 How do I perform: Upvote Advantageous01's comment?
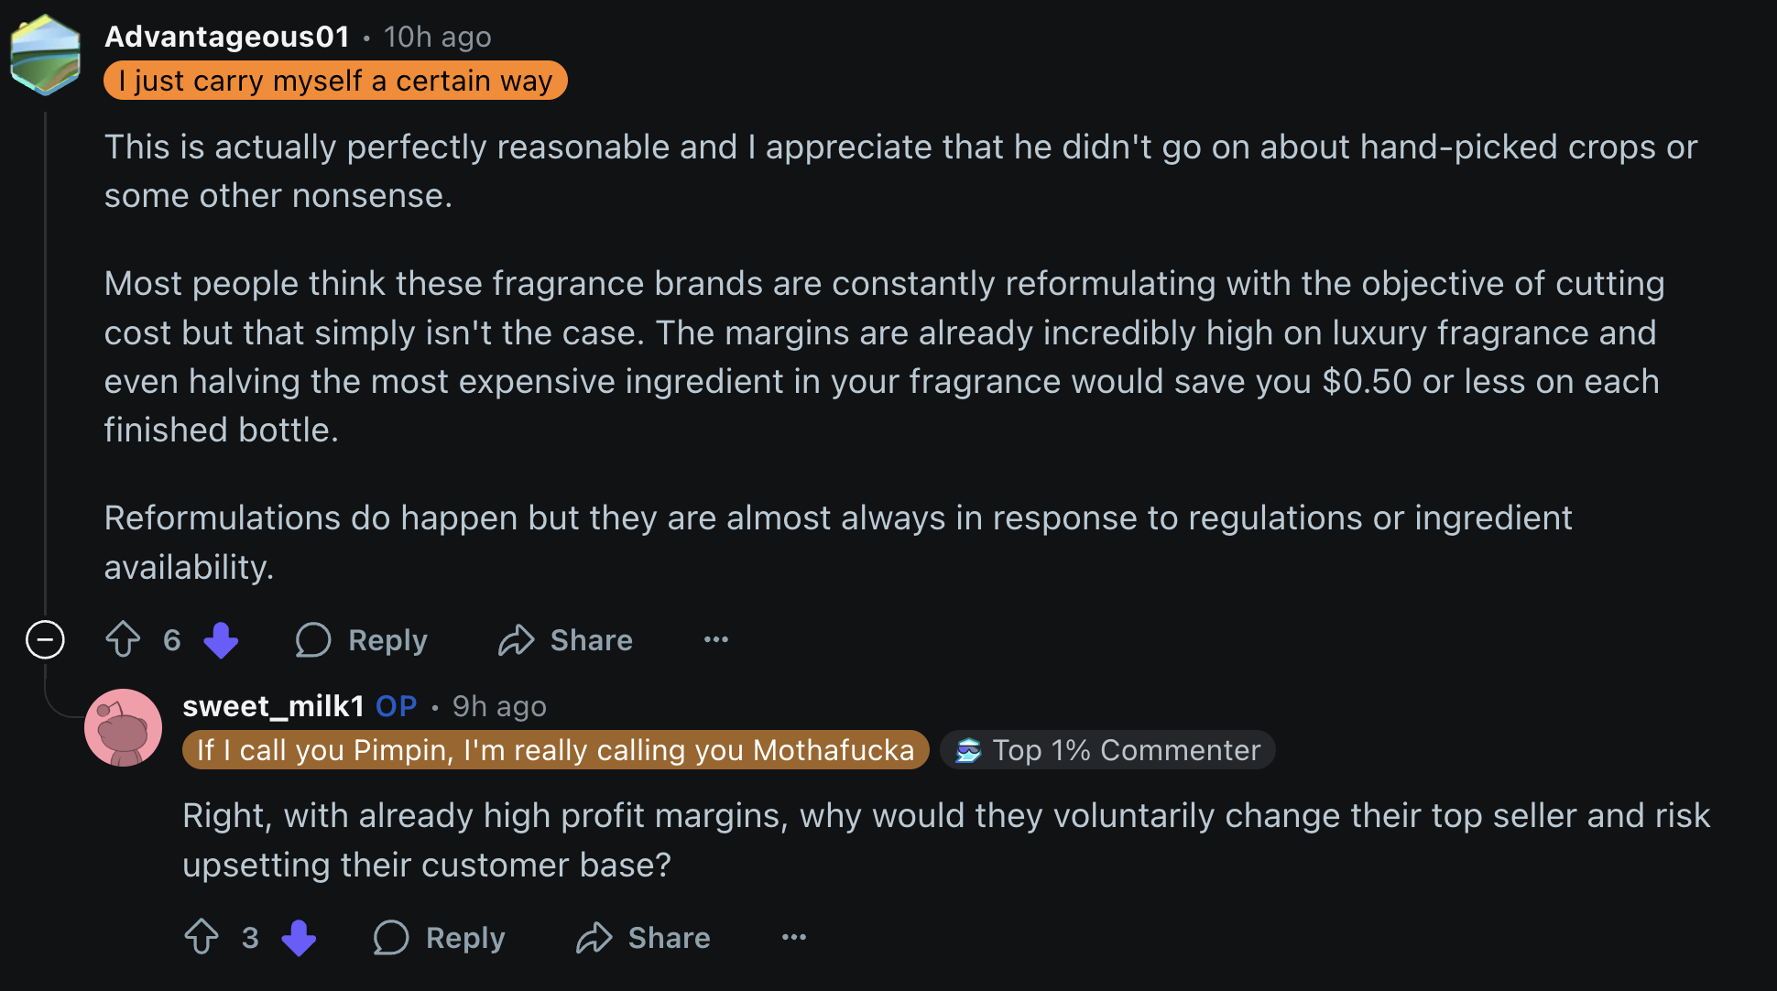[x=123, y=639]
